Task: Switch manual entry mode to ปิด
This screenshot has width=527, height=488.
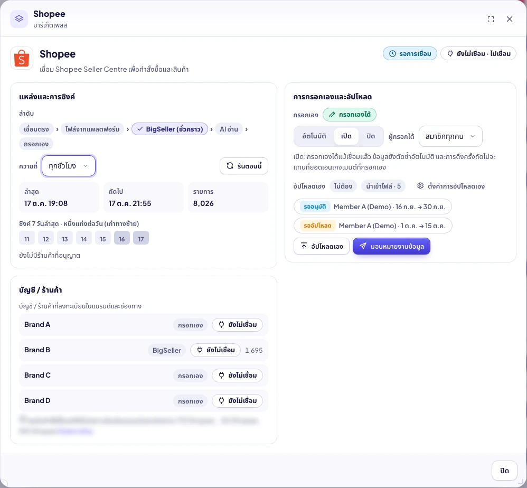Action: tap(370, 136)
